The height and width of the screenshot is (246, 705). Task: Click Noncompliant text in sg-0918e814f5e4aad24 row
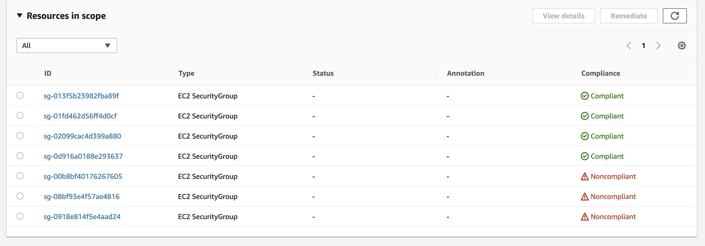coord(613,217)
